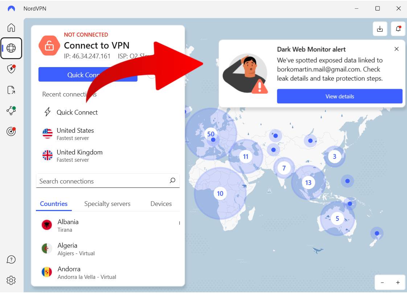Click the search magnifier icon
This screenshot has width=407, height=293.
[x=173, y=180]
